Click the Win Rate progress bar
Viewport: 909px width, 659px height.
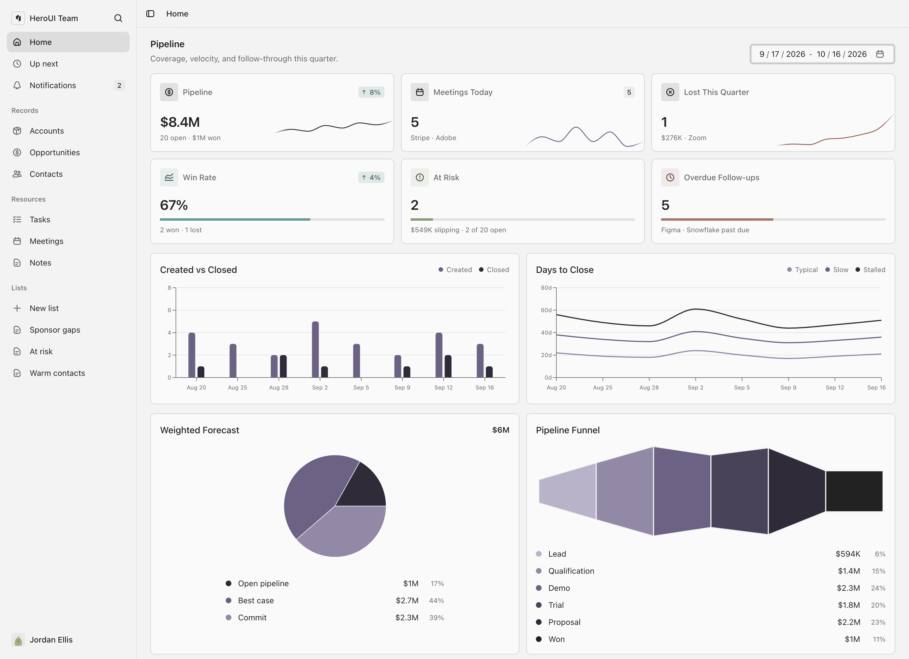[272, 219]
